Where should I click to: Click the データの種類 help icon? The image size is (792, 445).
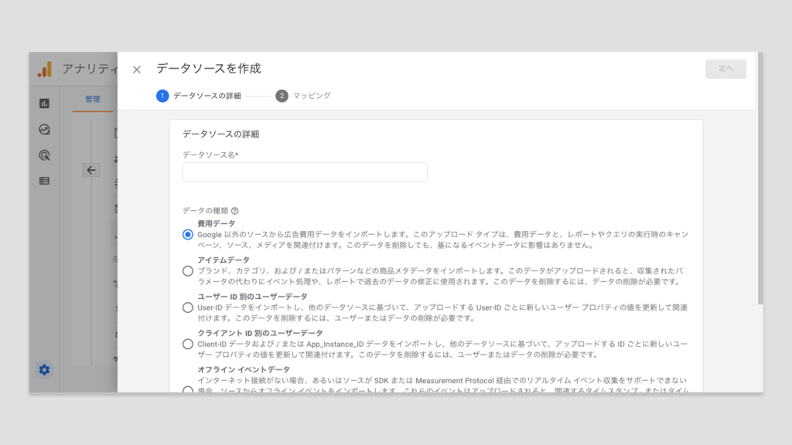pyautogui.click(x=234, y=210)
